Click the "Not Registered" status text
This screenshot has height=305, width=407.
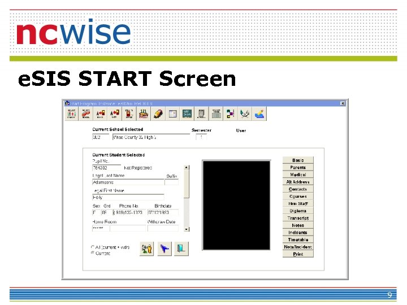138,168
